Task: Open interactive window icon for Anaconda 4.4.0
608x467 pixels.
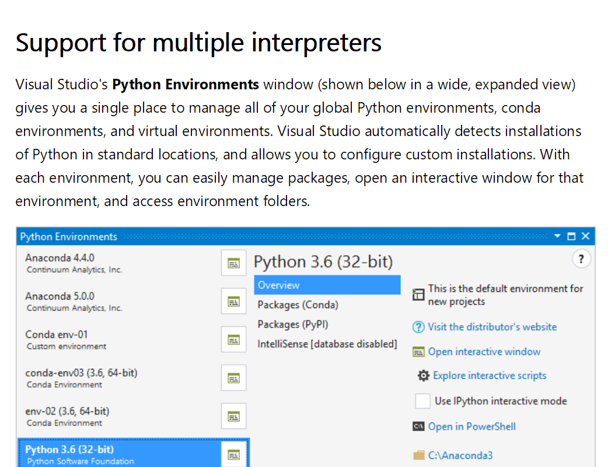Action: (x=234, y=263)
